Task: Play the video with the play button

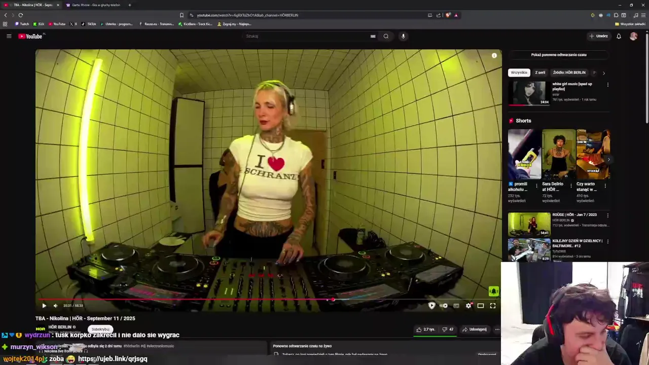Action: 44,306
